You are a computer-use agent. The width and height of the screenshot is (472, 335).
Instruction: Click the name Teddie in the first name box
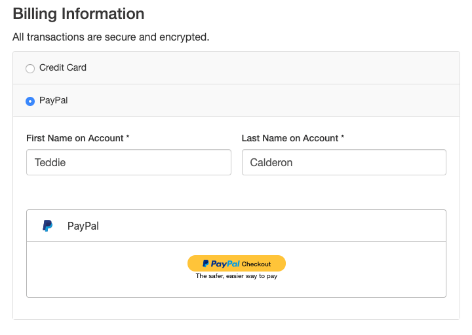pyautogui.click(x=50, y=162)
